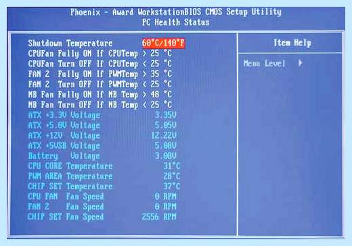Click the 31°C CPU core reading
The height and width of the screenshot is (246, 352).
tap(172, 166)
